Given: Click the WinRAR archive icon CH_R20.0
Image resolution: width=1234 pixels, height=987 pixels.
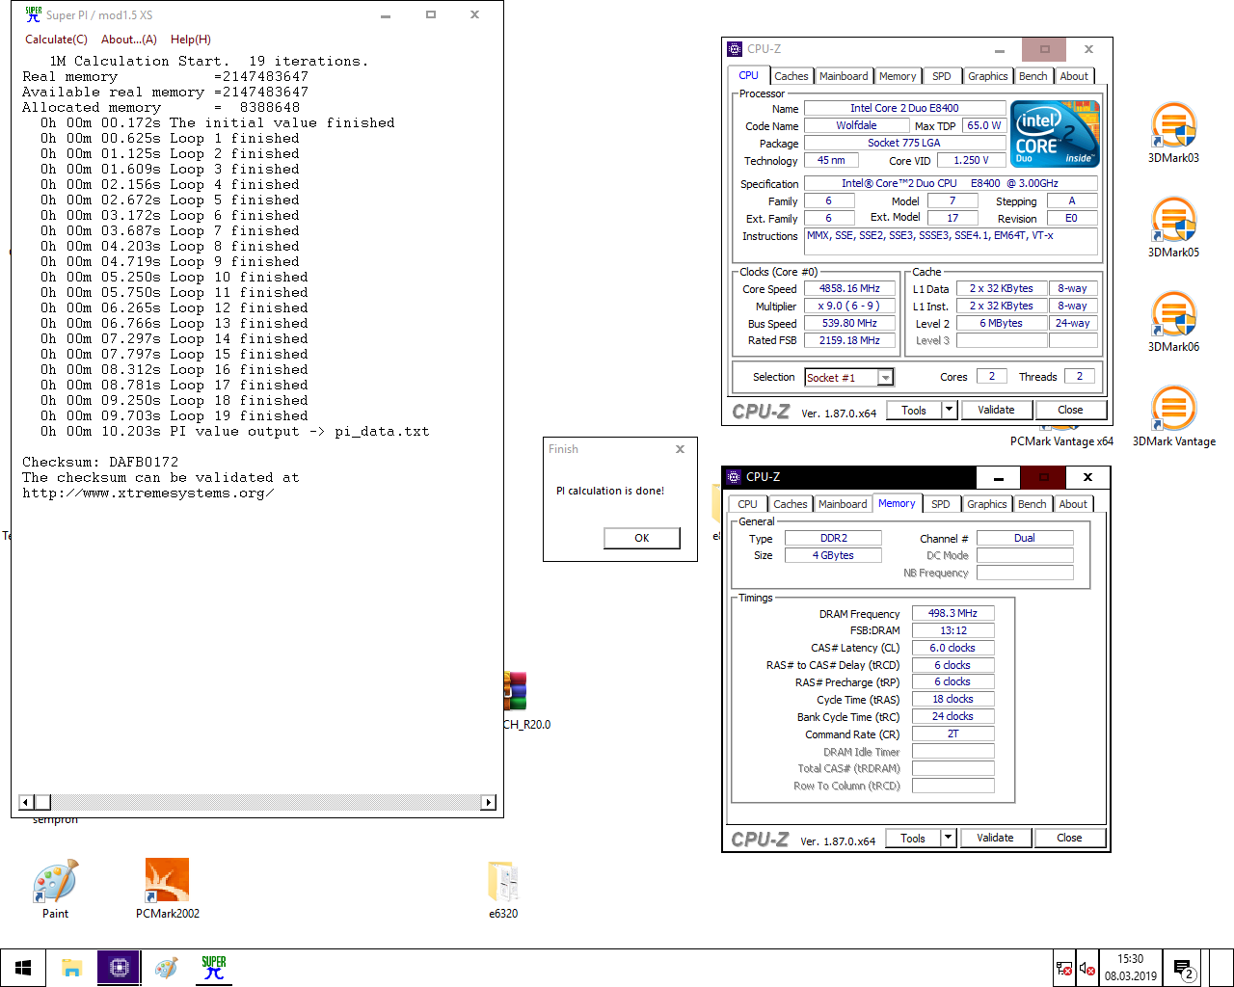Looking at the screenshot, I should [526, 701].
